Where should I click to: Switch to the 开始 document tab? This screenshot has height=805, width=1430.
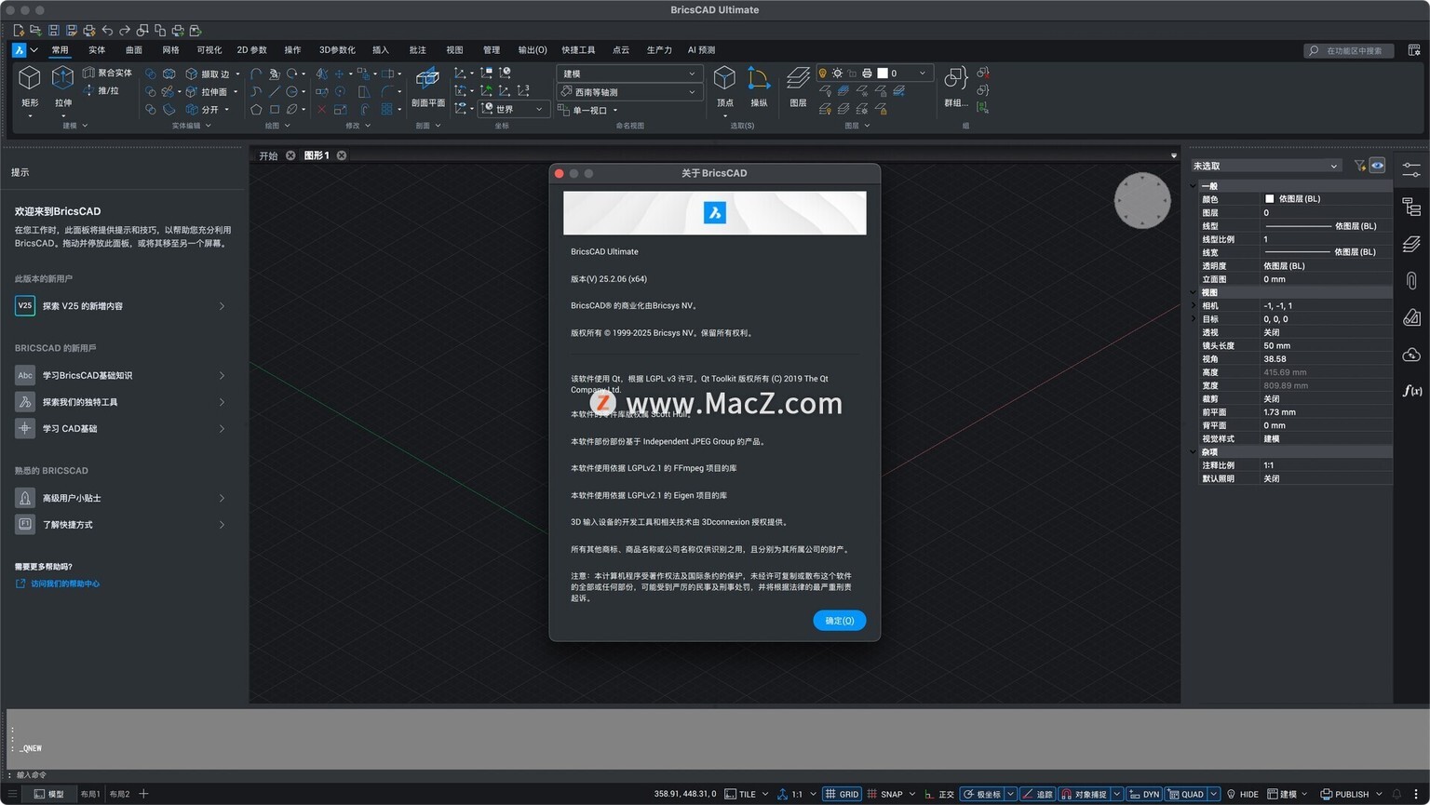268,155
